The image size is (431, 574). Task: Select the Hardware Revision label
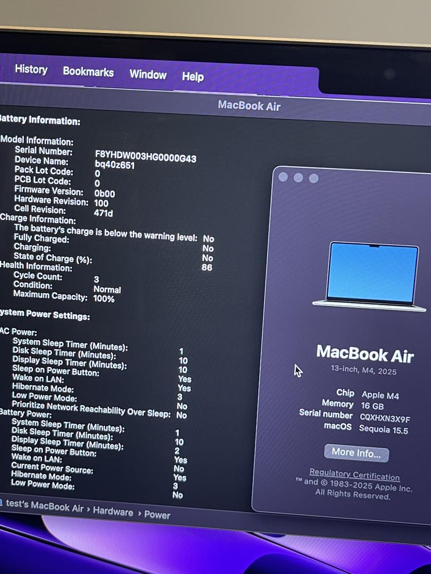(x=51, y=200)
